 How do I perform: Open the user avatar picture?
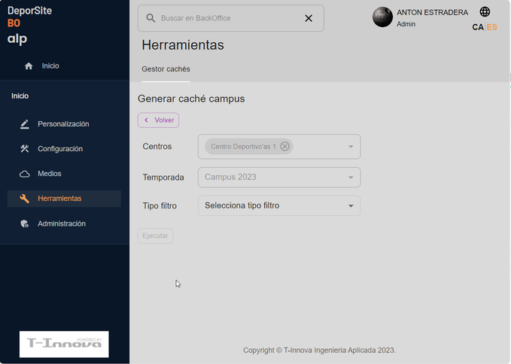pyautogui.click(x=382, y=17)
